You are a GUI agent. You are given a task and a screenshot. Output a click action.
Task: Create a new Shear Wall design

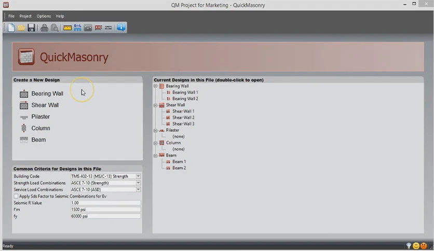39,105
